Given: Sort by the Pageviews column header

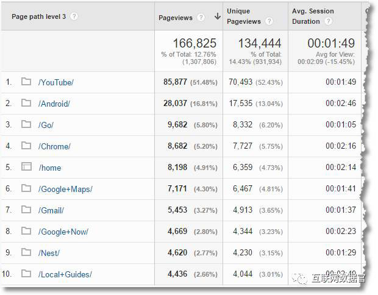Looking at the screenshot, I should tap(176, 18).
